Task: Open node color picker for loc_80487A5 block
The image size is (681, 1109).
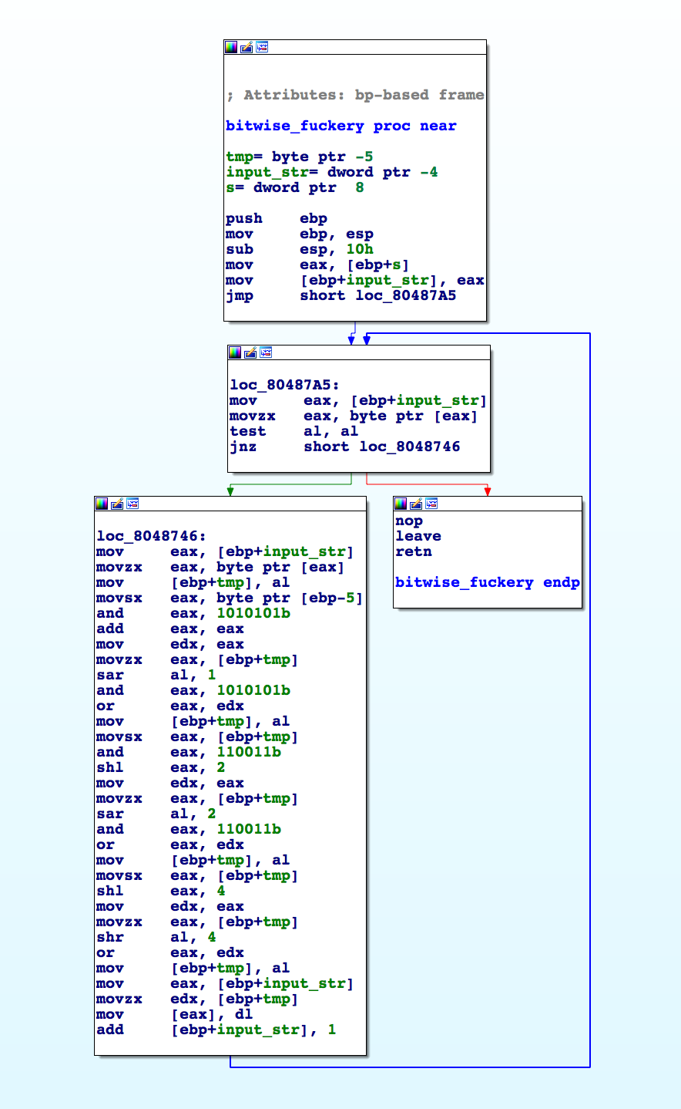Action: coord(235,352)
